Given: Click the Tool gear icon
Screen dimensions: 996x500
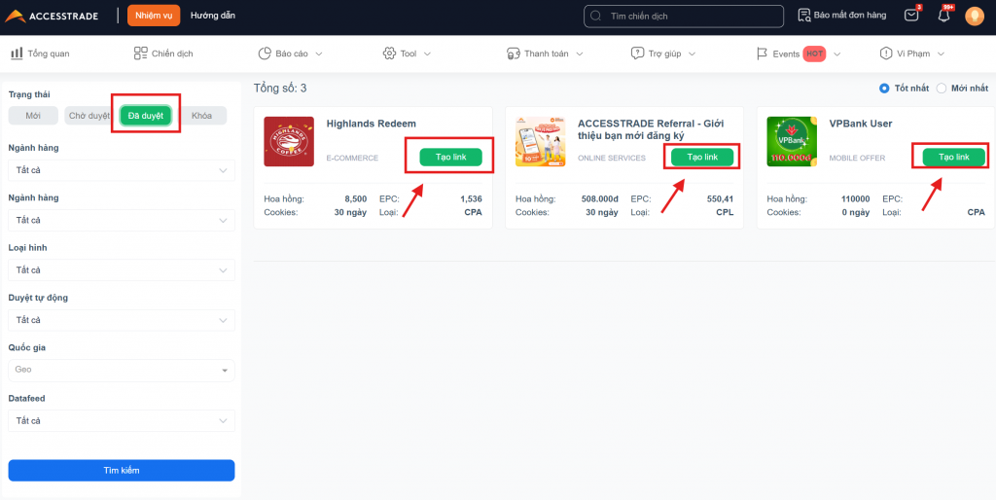Looking at the screenshot, I should 389,54.
